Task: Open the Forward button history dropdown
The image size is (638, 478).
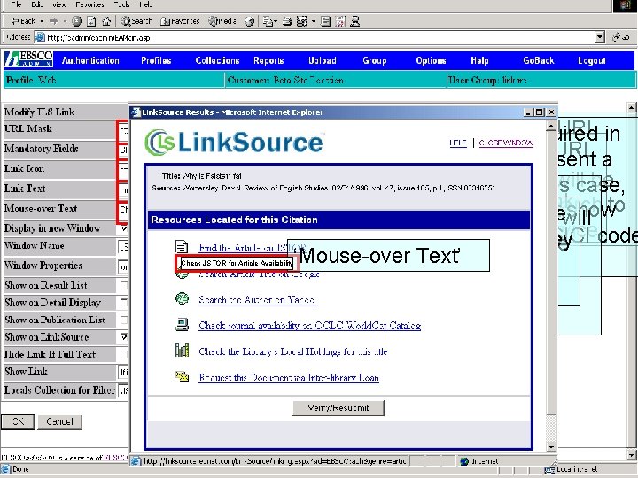Action: pos(65,21)
